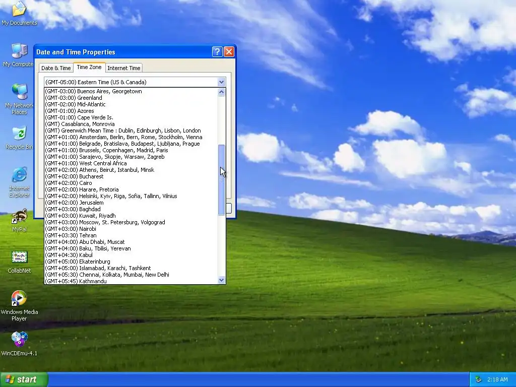Select the Jerusalem time zone
The image size is (516, 387).
point(131,203)
